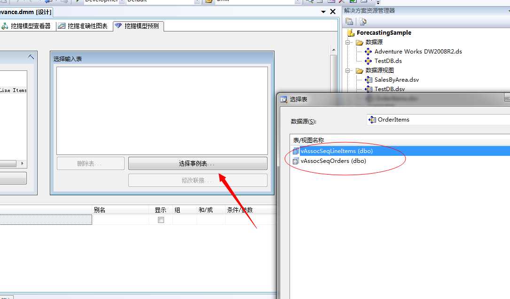Select the 挖掘模型预测 tab
510x299 pixels.
click(x=138, y=26)
